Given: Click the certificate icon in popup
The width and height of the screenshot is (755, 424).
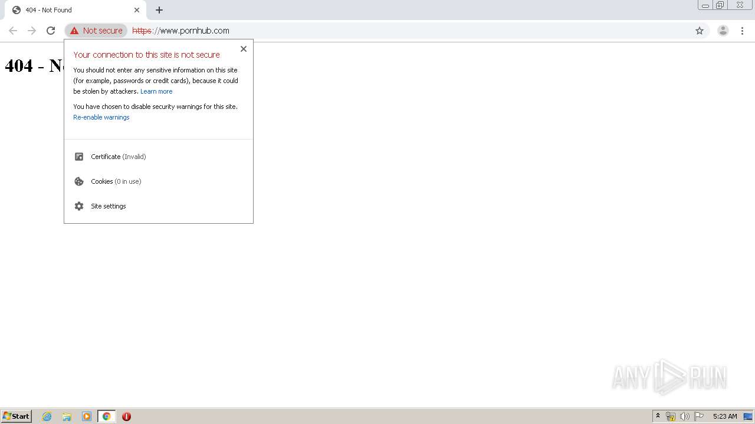Looking at the screenshot, I should tap(79, 157).
